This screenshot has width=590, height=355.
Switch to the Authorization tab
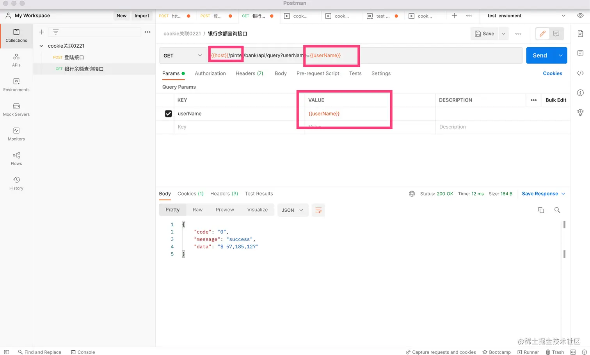coord(210,73)
